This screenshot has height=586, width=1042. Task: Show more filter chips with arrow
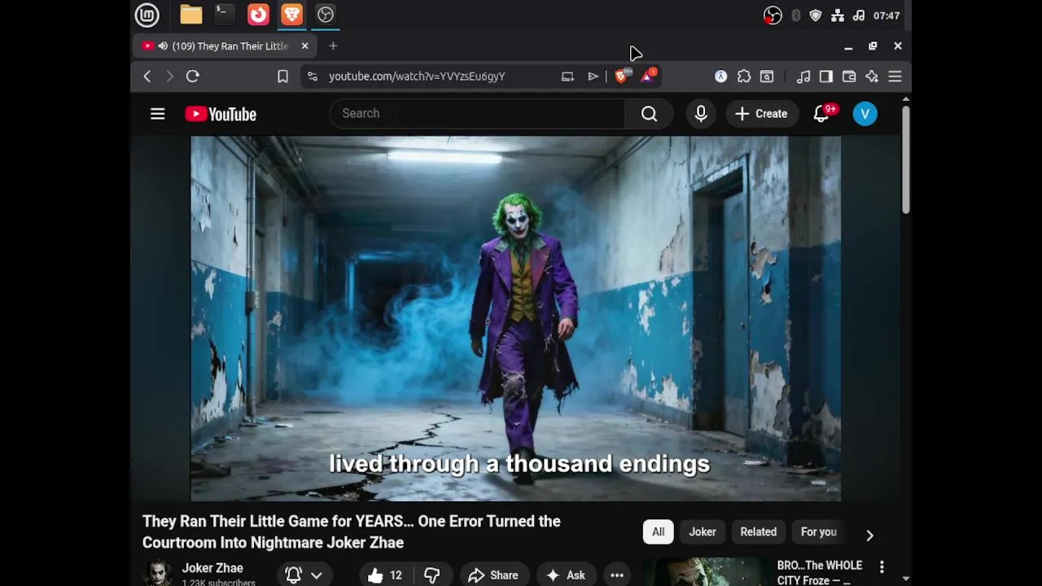click(869, 535)
